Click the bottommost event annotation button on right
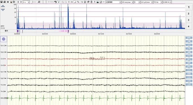The width and height of the screenshot is (193, 105). [189, 85]
